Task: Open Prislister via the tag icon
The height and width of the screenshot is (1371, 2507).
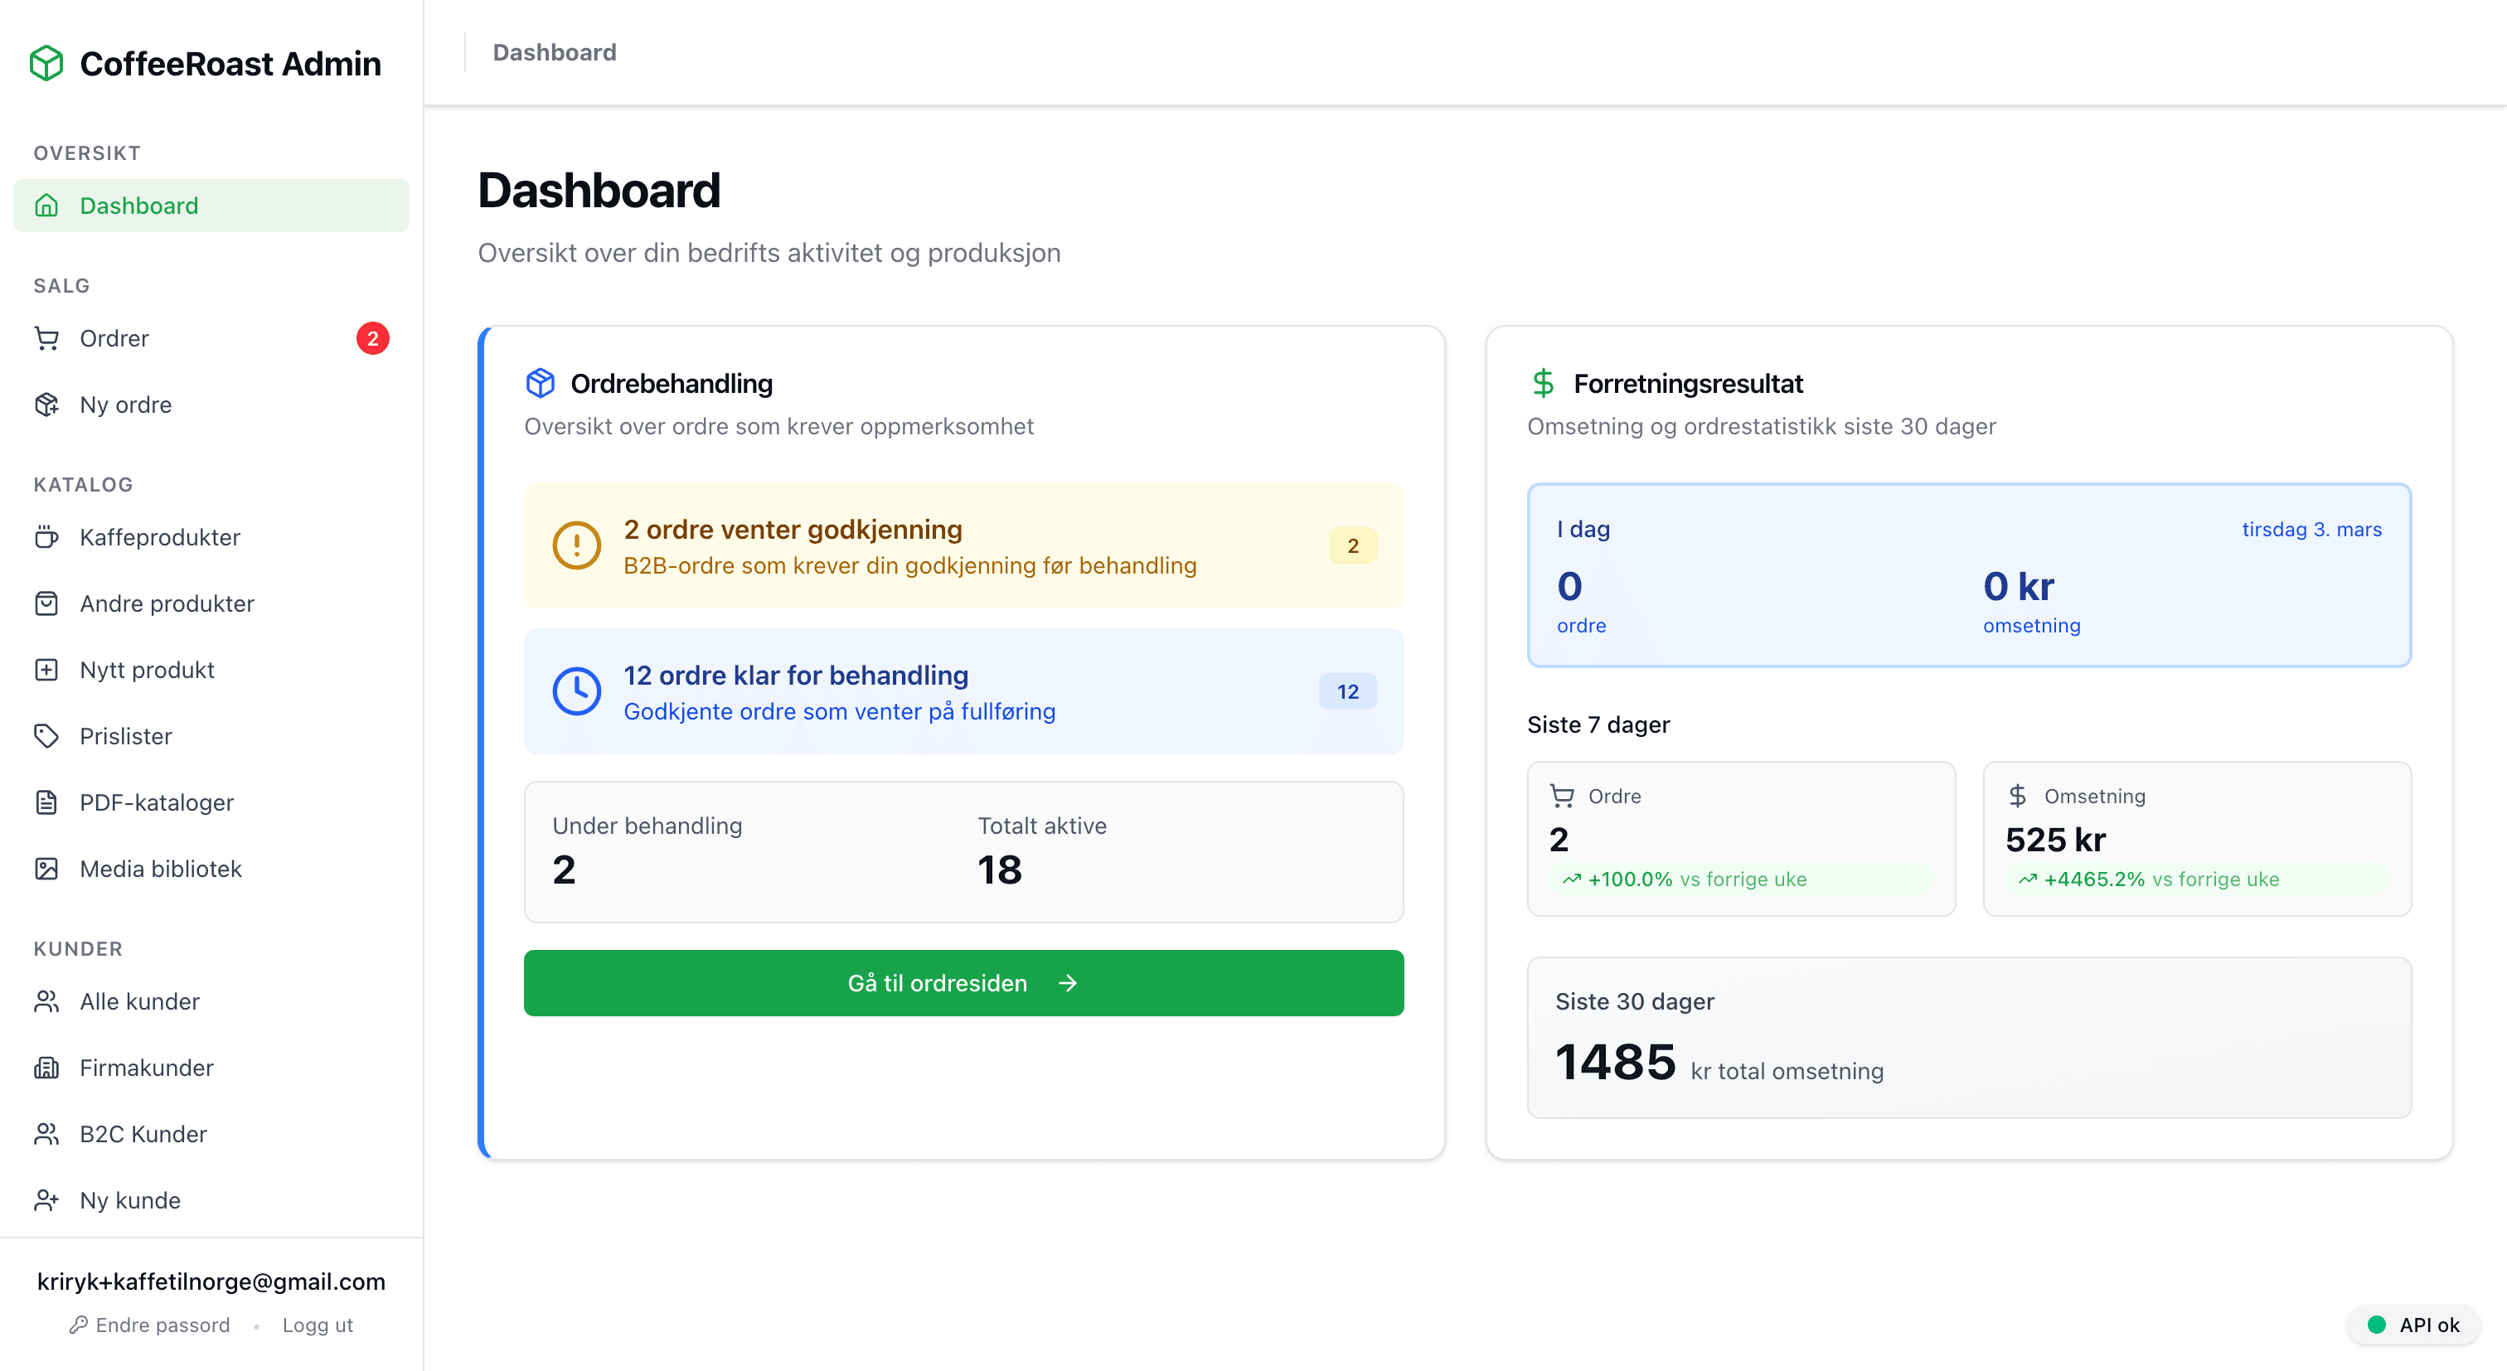Action: tap(48, 735)
